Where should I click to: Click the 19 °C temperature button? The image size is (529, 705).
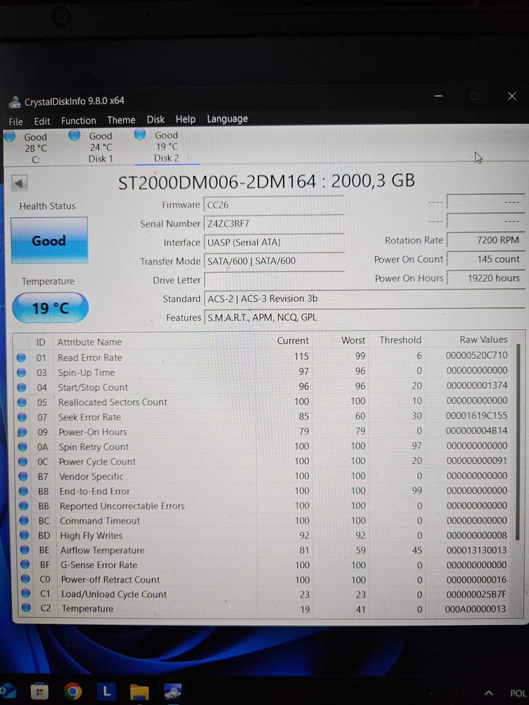tap(50, 307)
